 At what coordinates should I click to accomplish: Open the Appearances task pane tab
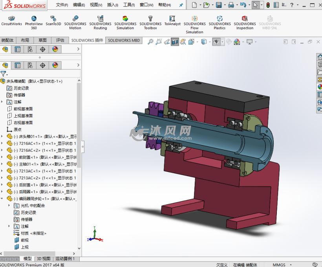[x=320, y=87]
